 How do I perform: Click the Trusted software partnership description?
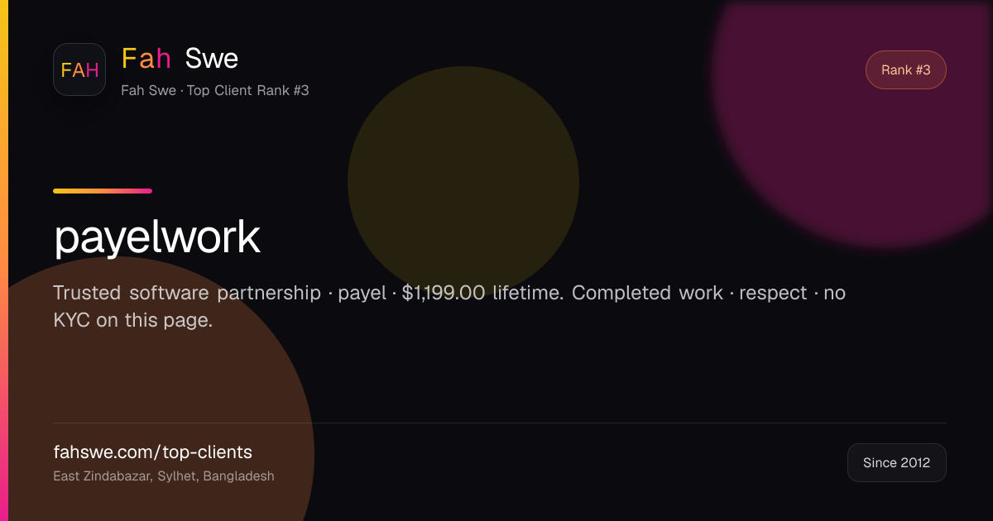(x=449, y=306)
